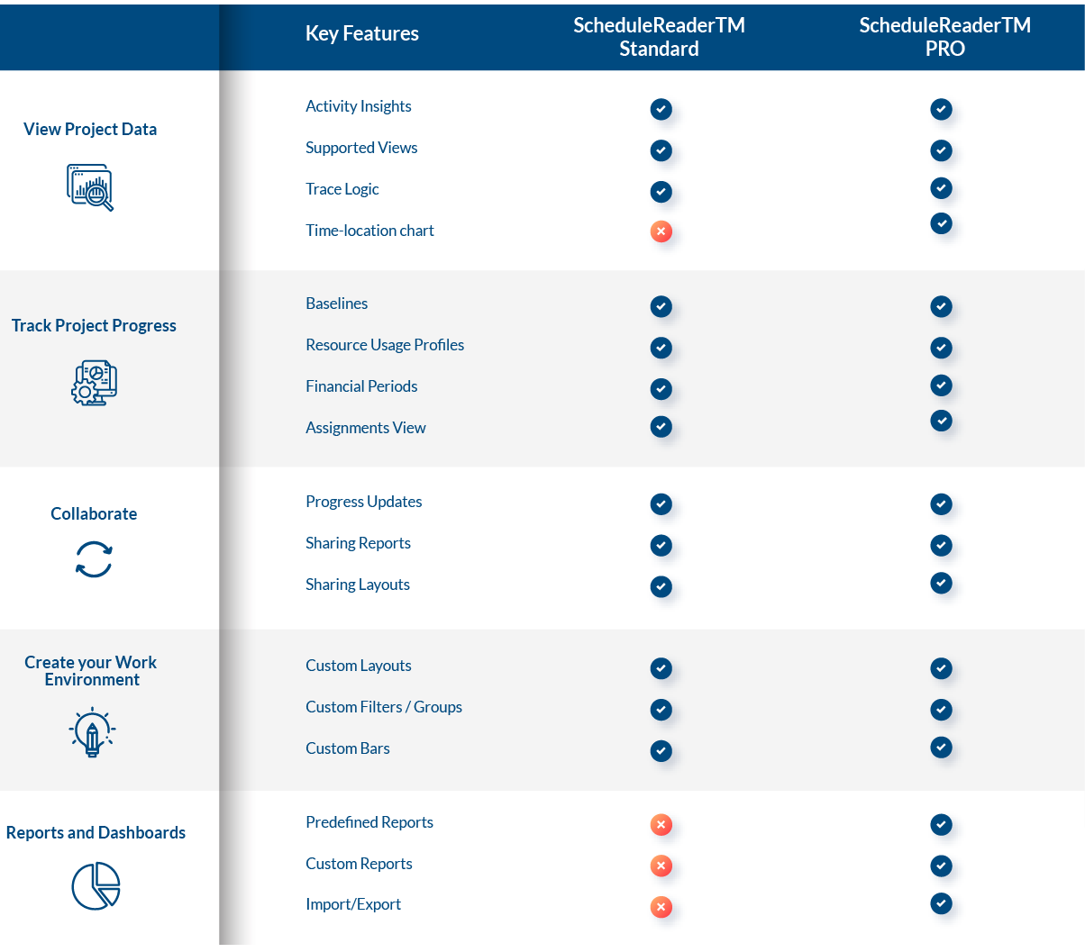Click the PRO checkmark for Predefined Reports
Screen dimensions: 1085x952
pyautogui.click(x=941, y=824)
